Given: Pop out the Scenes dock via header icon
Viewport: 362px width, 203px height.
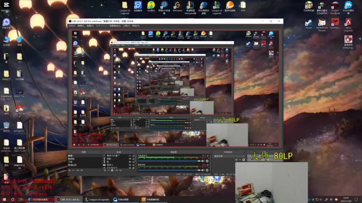Looking at the screenshot, I should point(100,152).
